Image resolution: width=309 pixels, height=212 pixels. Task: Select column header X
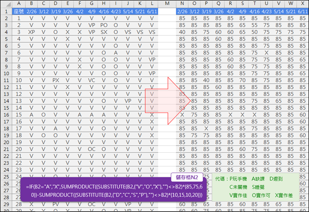(x=303, y=4)
